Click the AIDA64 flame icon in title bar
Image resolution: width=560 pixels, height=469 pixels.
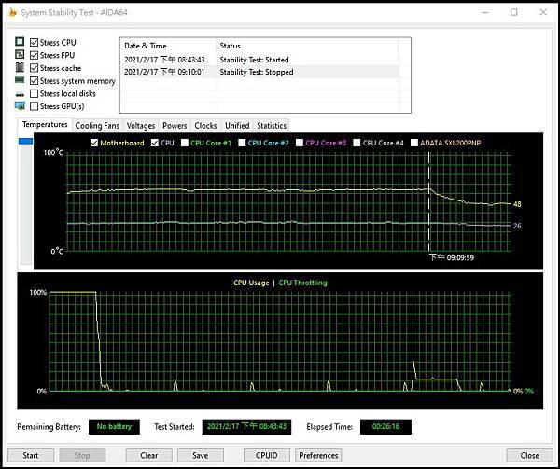coord(13,12)
